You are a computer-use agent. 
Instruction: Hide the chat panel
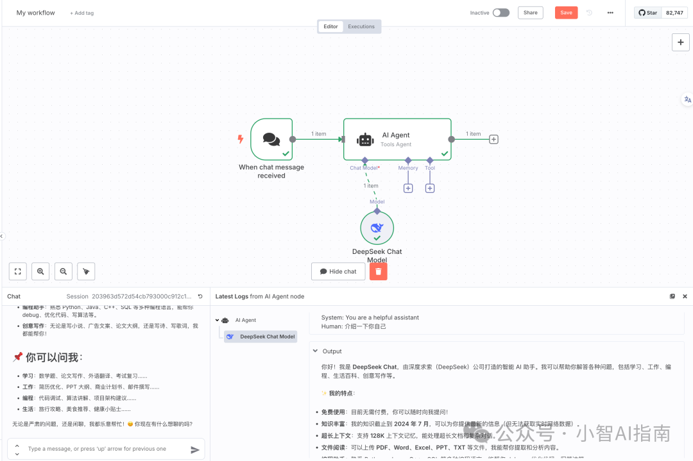pyautogui.click(x=338, y=271)
